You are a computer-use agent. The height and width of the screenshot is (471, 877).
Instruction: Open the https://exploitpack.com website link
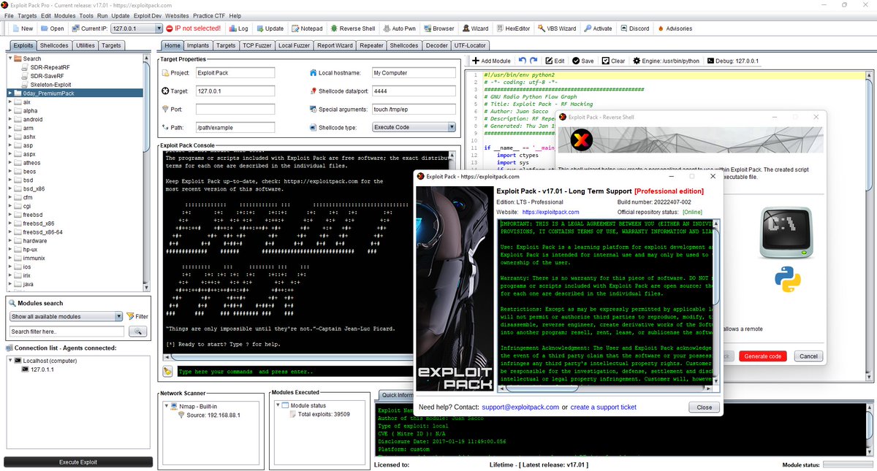pyautogui.click(x=551, y=212)
